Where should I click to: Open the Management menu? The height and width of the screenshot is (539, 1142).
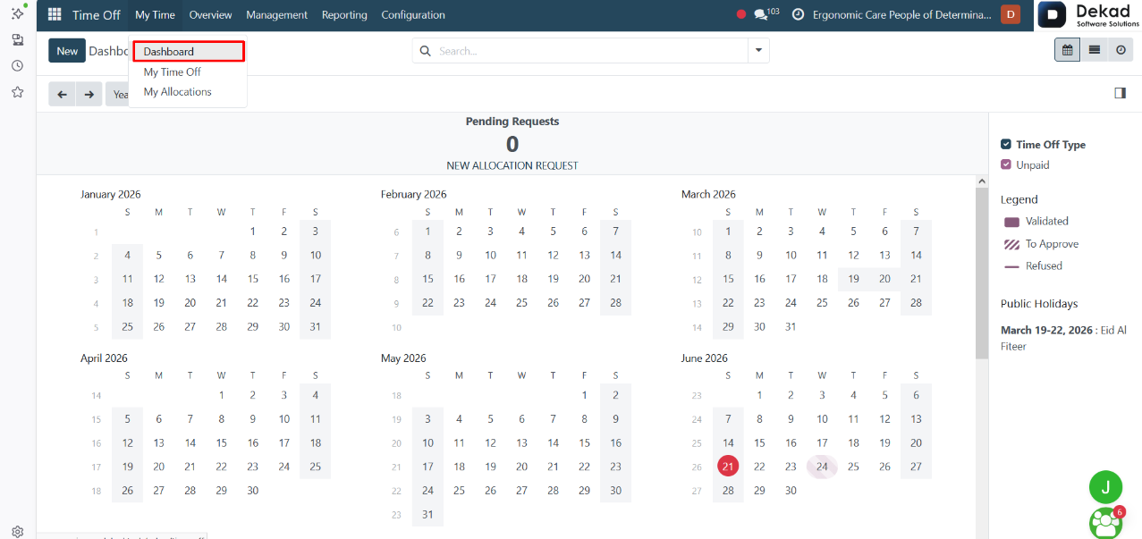pyautogui.click(x=276, y=14)
